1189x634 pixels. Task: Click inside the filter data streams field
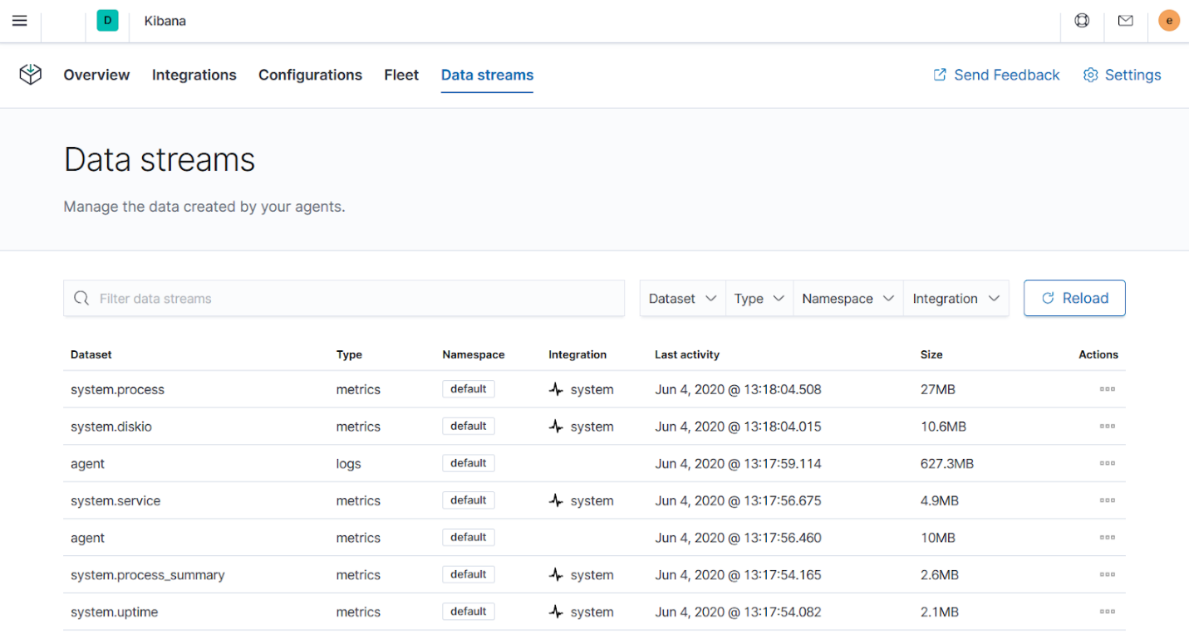[332, 298]
